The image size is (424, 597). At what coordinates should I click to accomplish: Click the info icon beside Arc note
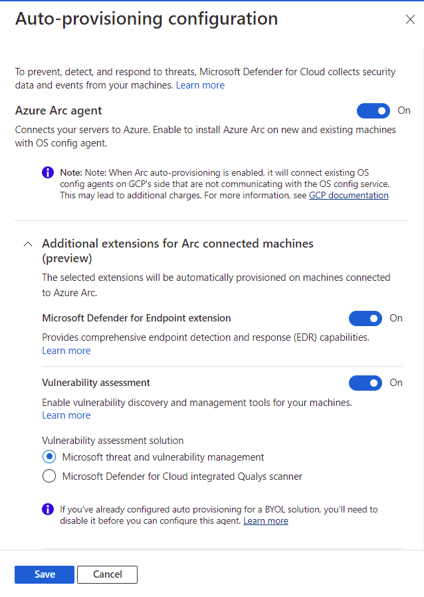(48, 172)
